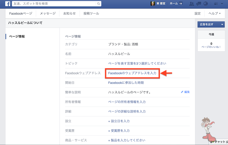Click the Facebookウェブアドレス row label
Viewport: 228px width, 145px height.
pyautogui.click(x=83, y=73)
